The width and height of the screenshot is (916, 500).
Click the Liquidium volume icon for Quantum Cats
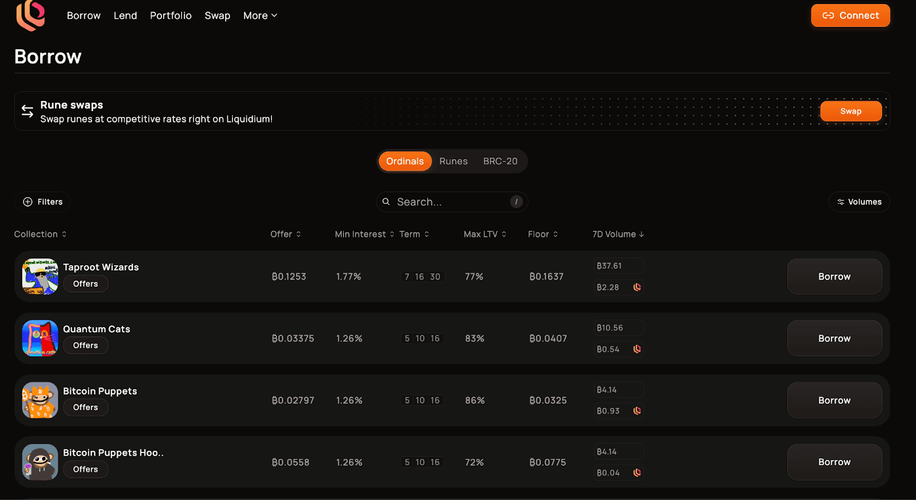point(637,349)
